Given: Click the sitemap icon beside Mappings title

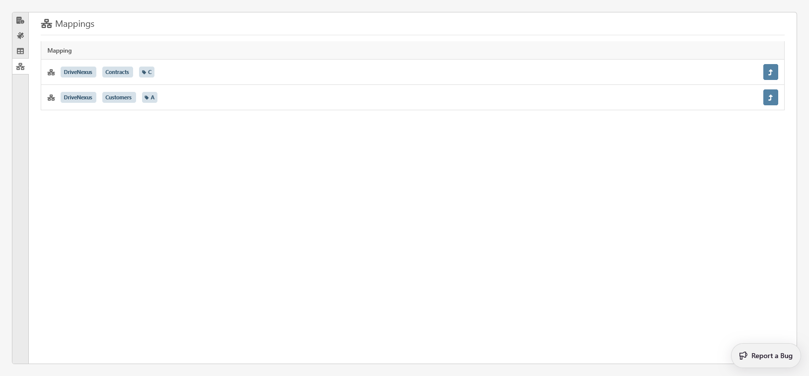Looking at the screenshot, I should (47, 24).
